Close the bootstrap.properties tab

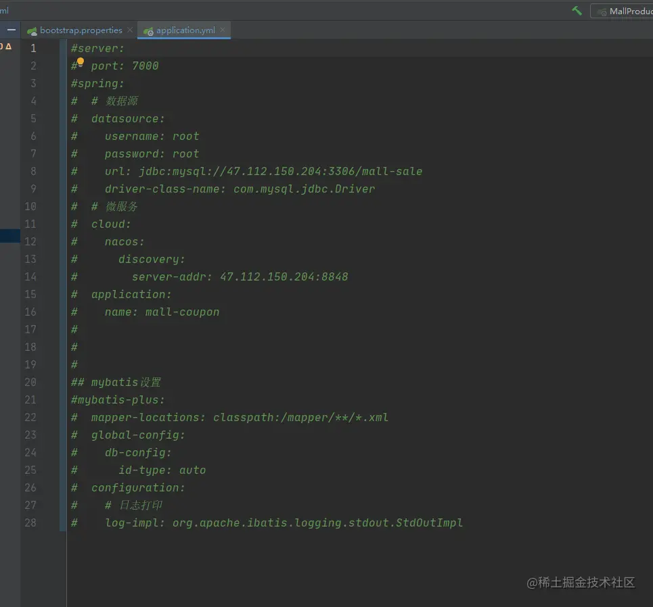(130, 30)
